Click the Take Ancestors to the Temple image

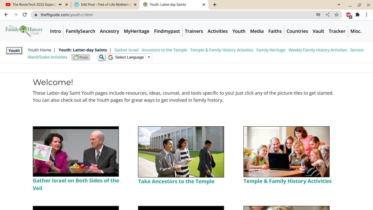click(x=181, y=152)
